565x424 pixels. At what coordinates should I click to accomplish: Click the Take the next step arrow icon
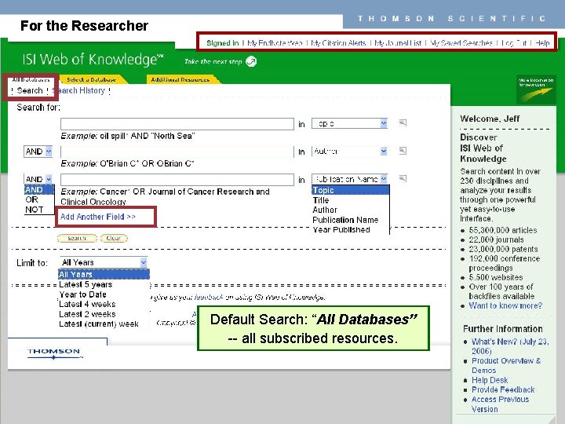[251, 61]
